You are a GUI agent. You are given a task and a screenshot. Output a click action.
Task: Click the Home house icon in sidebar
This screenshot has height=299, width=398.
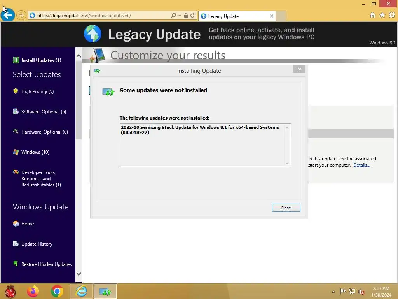(16, 223)
